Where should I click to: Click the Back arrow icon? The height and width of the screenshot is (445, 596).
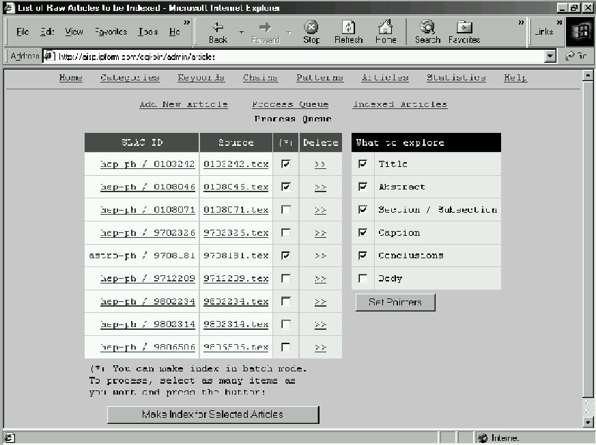[218, 27]
